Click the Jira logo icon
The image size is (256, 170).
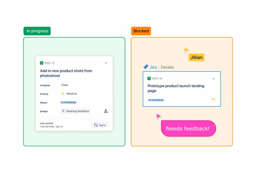pos(146,67)
